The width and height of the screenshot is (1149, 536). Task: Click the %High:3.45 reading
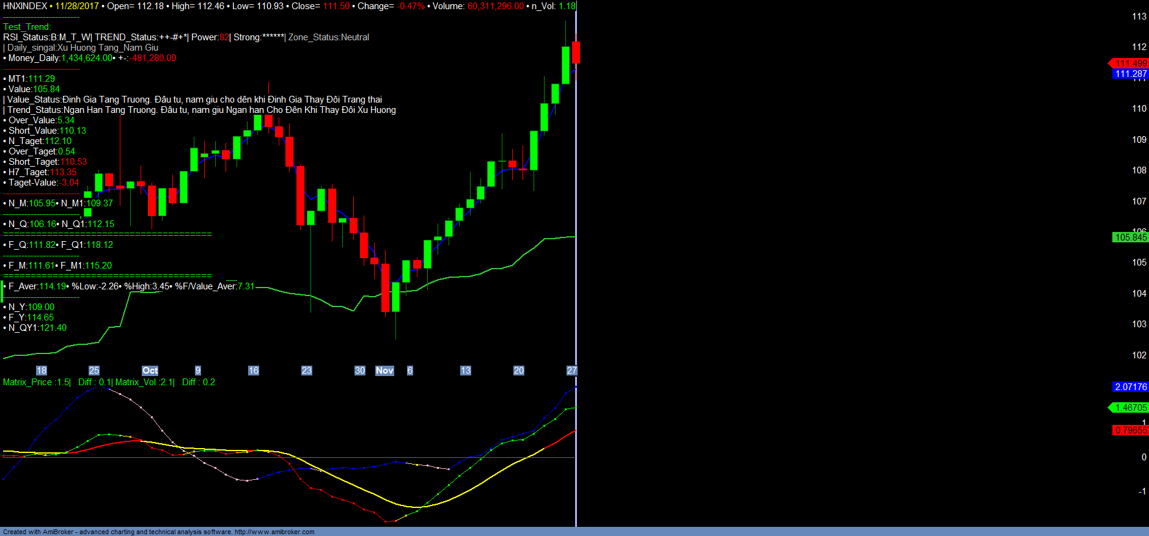tap(147, 286)
